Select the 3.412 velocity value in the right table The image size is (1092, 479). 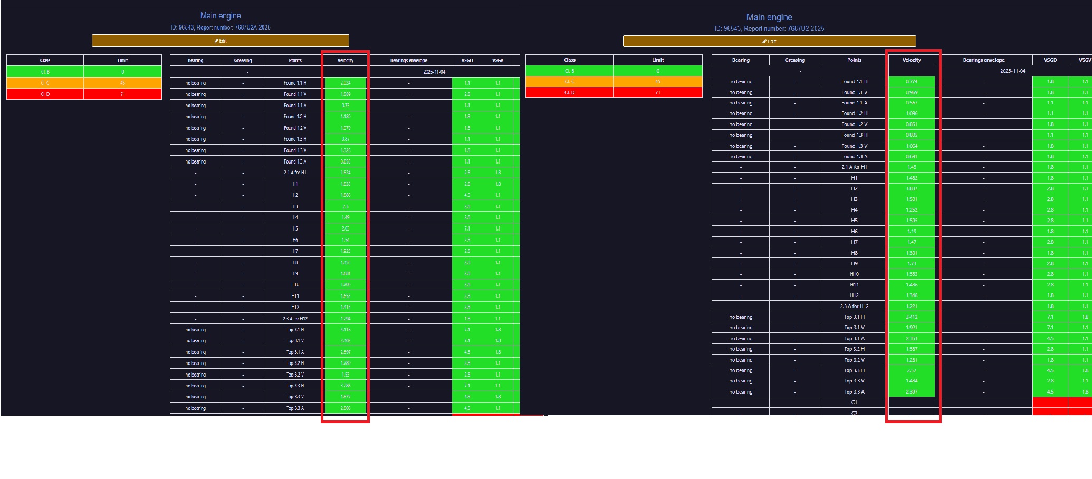tap(912, 317)
